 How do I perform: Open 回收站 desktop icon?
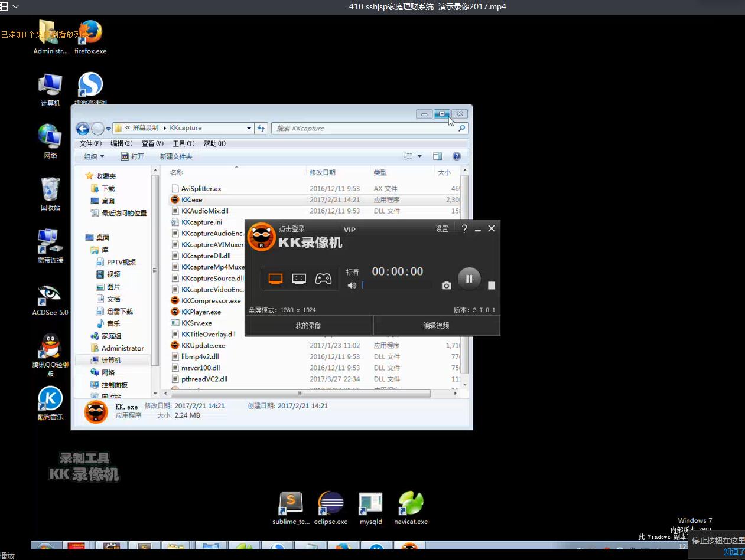50,194
